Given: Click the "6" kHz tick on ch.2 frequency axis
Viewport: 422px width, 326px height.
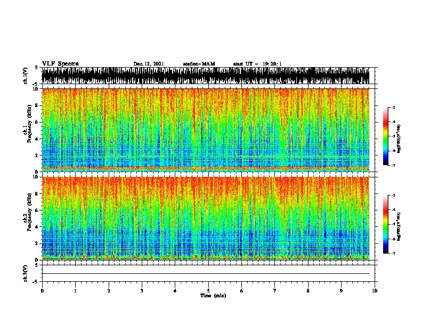Looking at the screenshot, I should click(37, 210).
